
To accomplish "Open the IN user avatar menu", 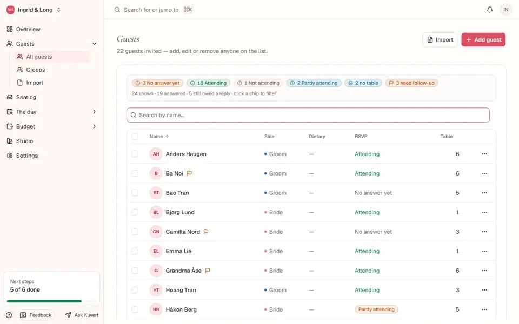I will click(x=506, y=10).
